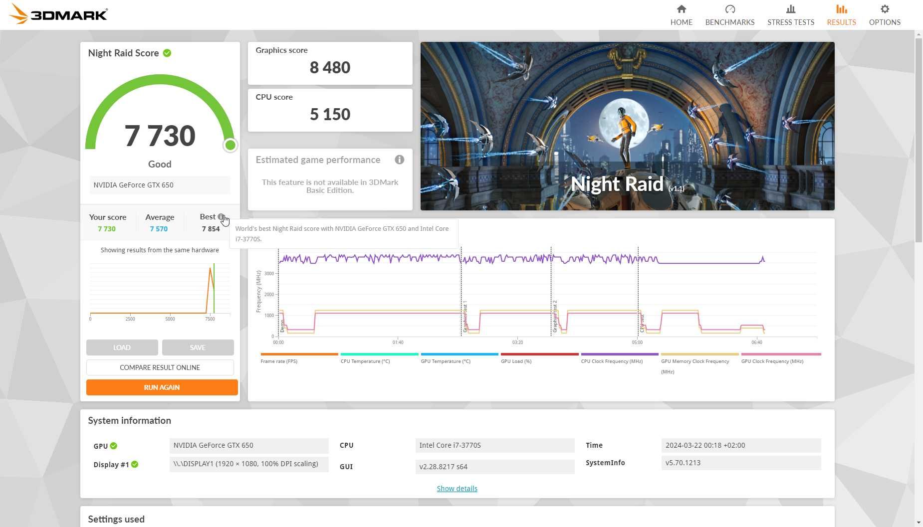Click the GUI version v2.28.8217 s64
The image size is (923, 527).
(494, 467)
